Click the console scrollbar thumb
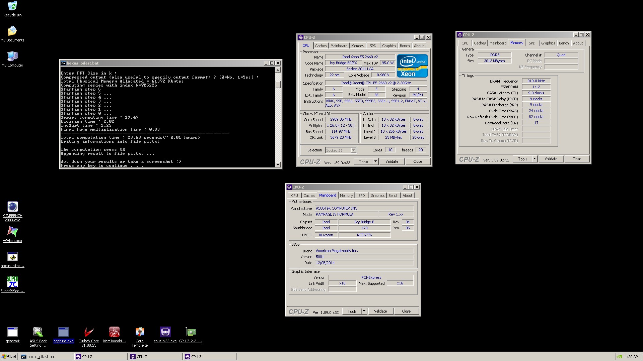The image size is (643, 361). pyautogui.click(x=278, y=84)
